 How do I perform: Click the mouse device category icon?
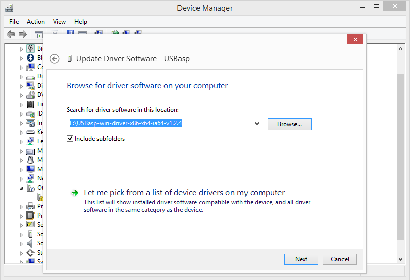[x=30, y=160]
